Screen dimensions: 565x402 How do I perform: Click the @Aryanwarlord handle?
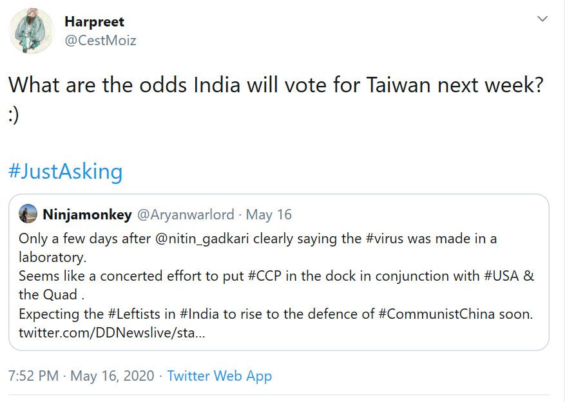tap(185, 214)
